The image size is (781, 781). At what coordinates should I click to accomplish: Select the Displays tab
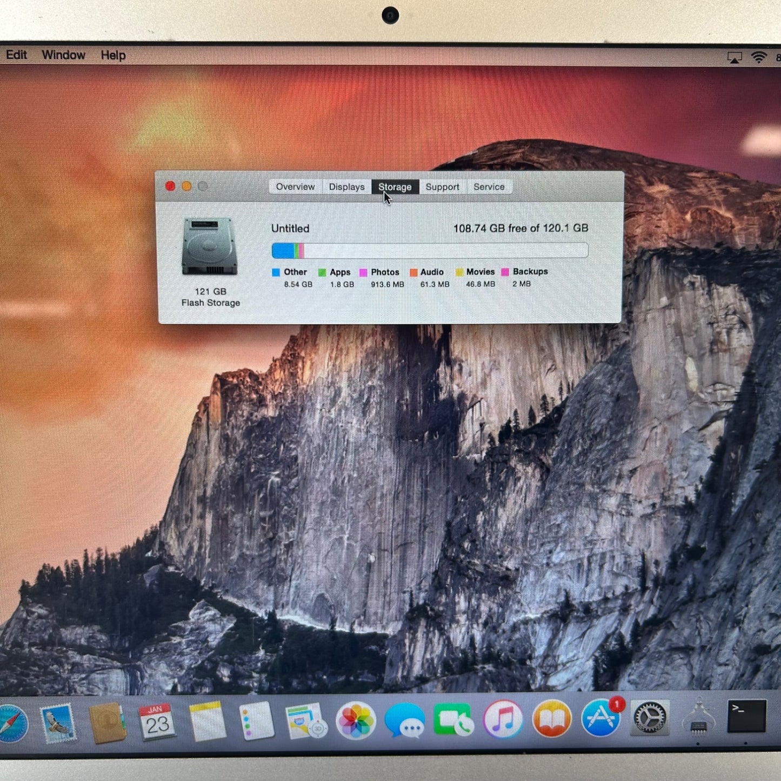[346, 187]
